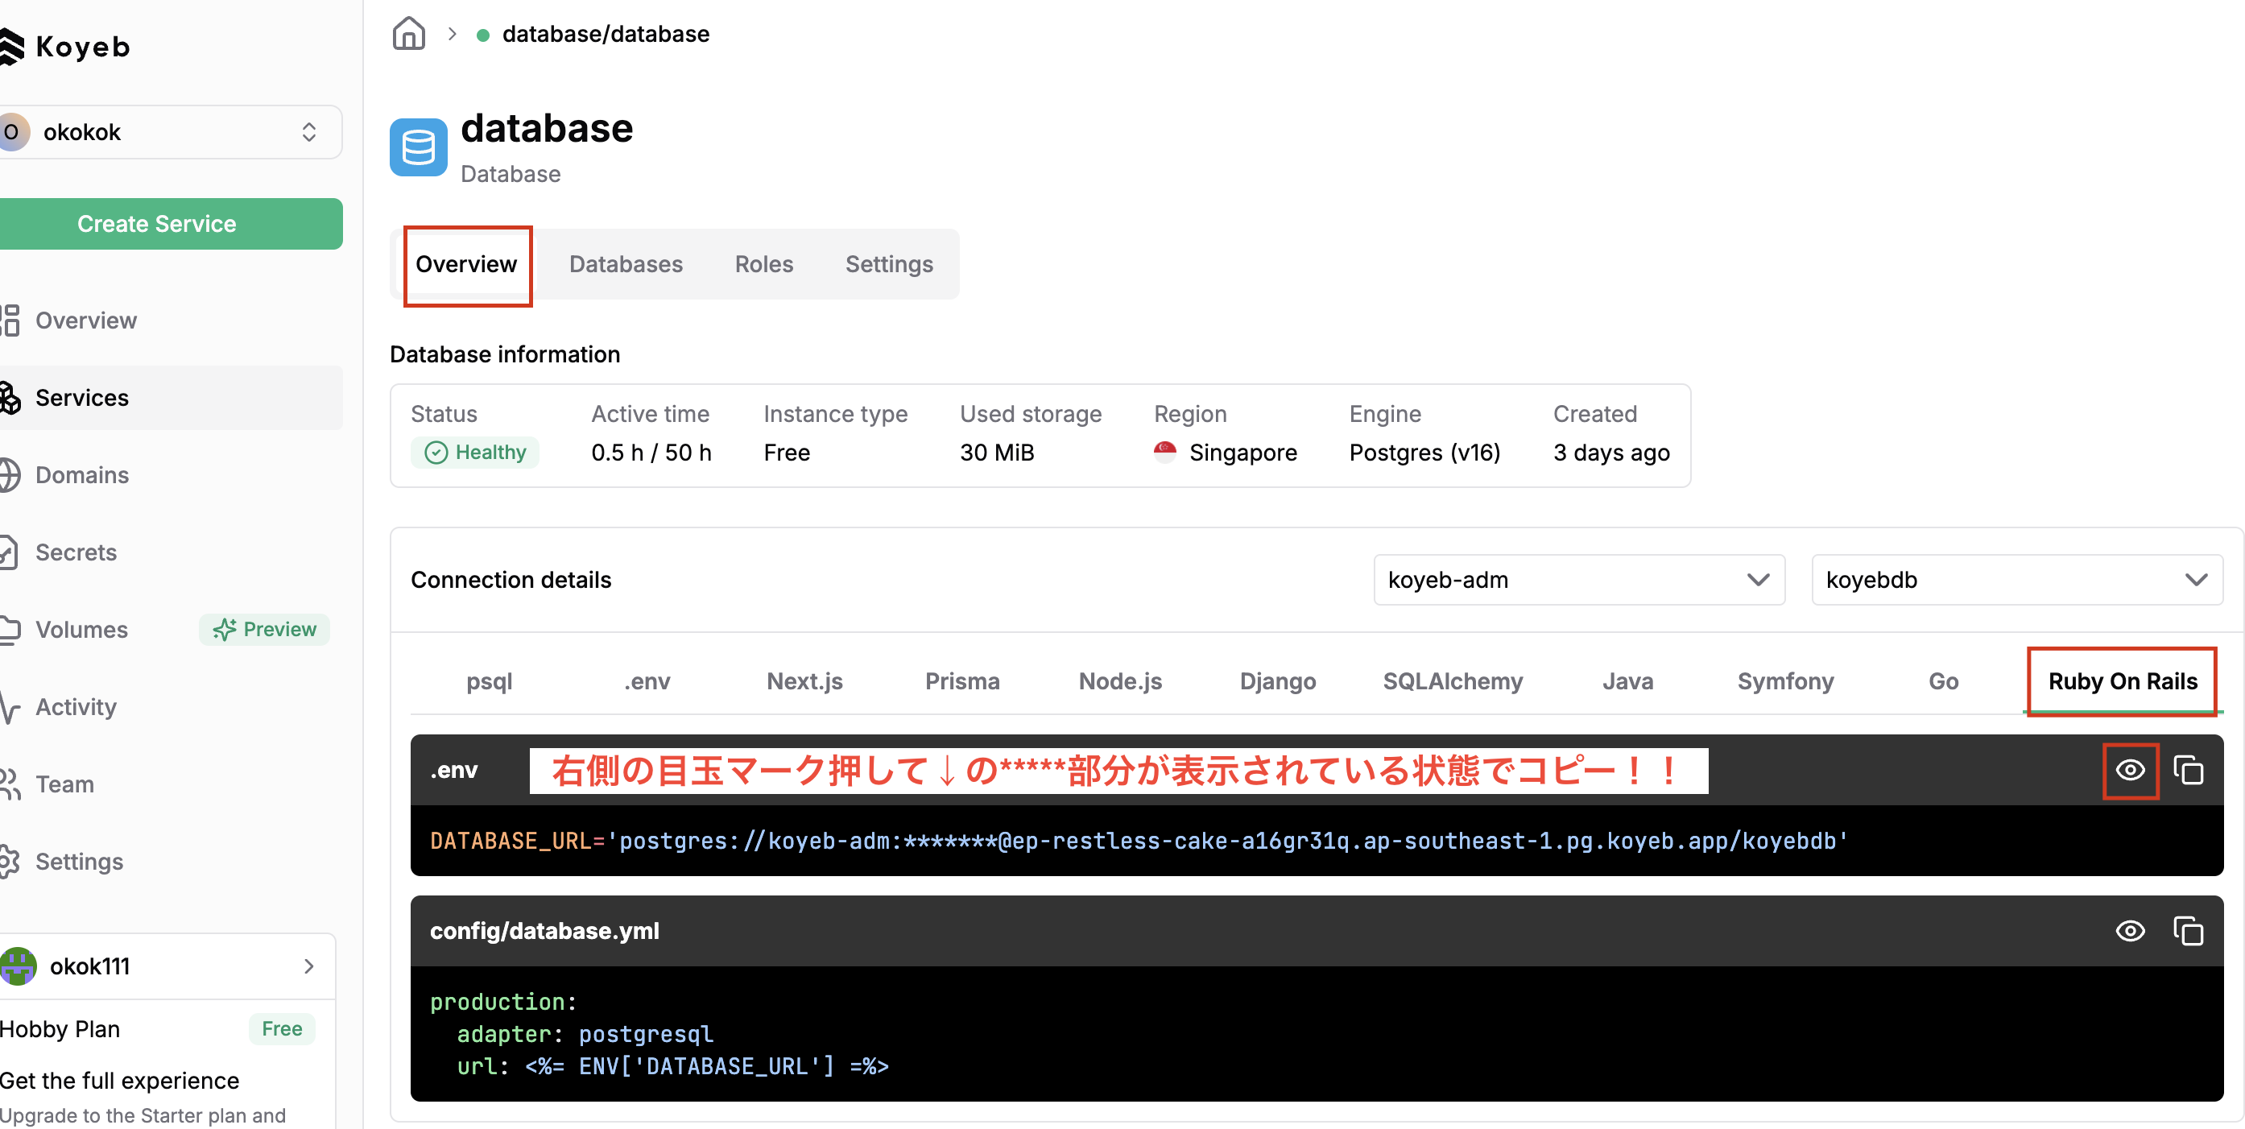Copy the config/database.yml snippet

click(2190, 931)
